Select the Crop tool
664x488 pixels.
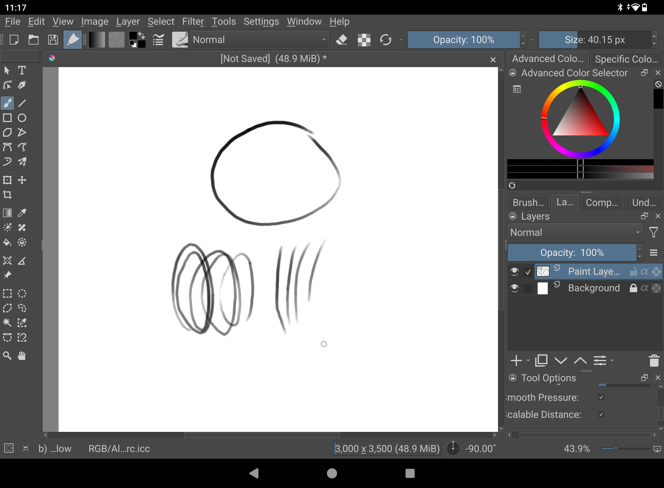pos(7,195)
